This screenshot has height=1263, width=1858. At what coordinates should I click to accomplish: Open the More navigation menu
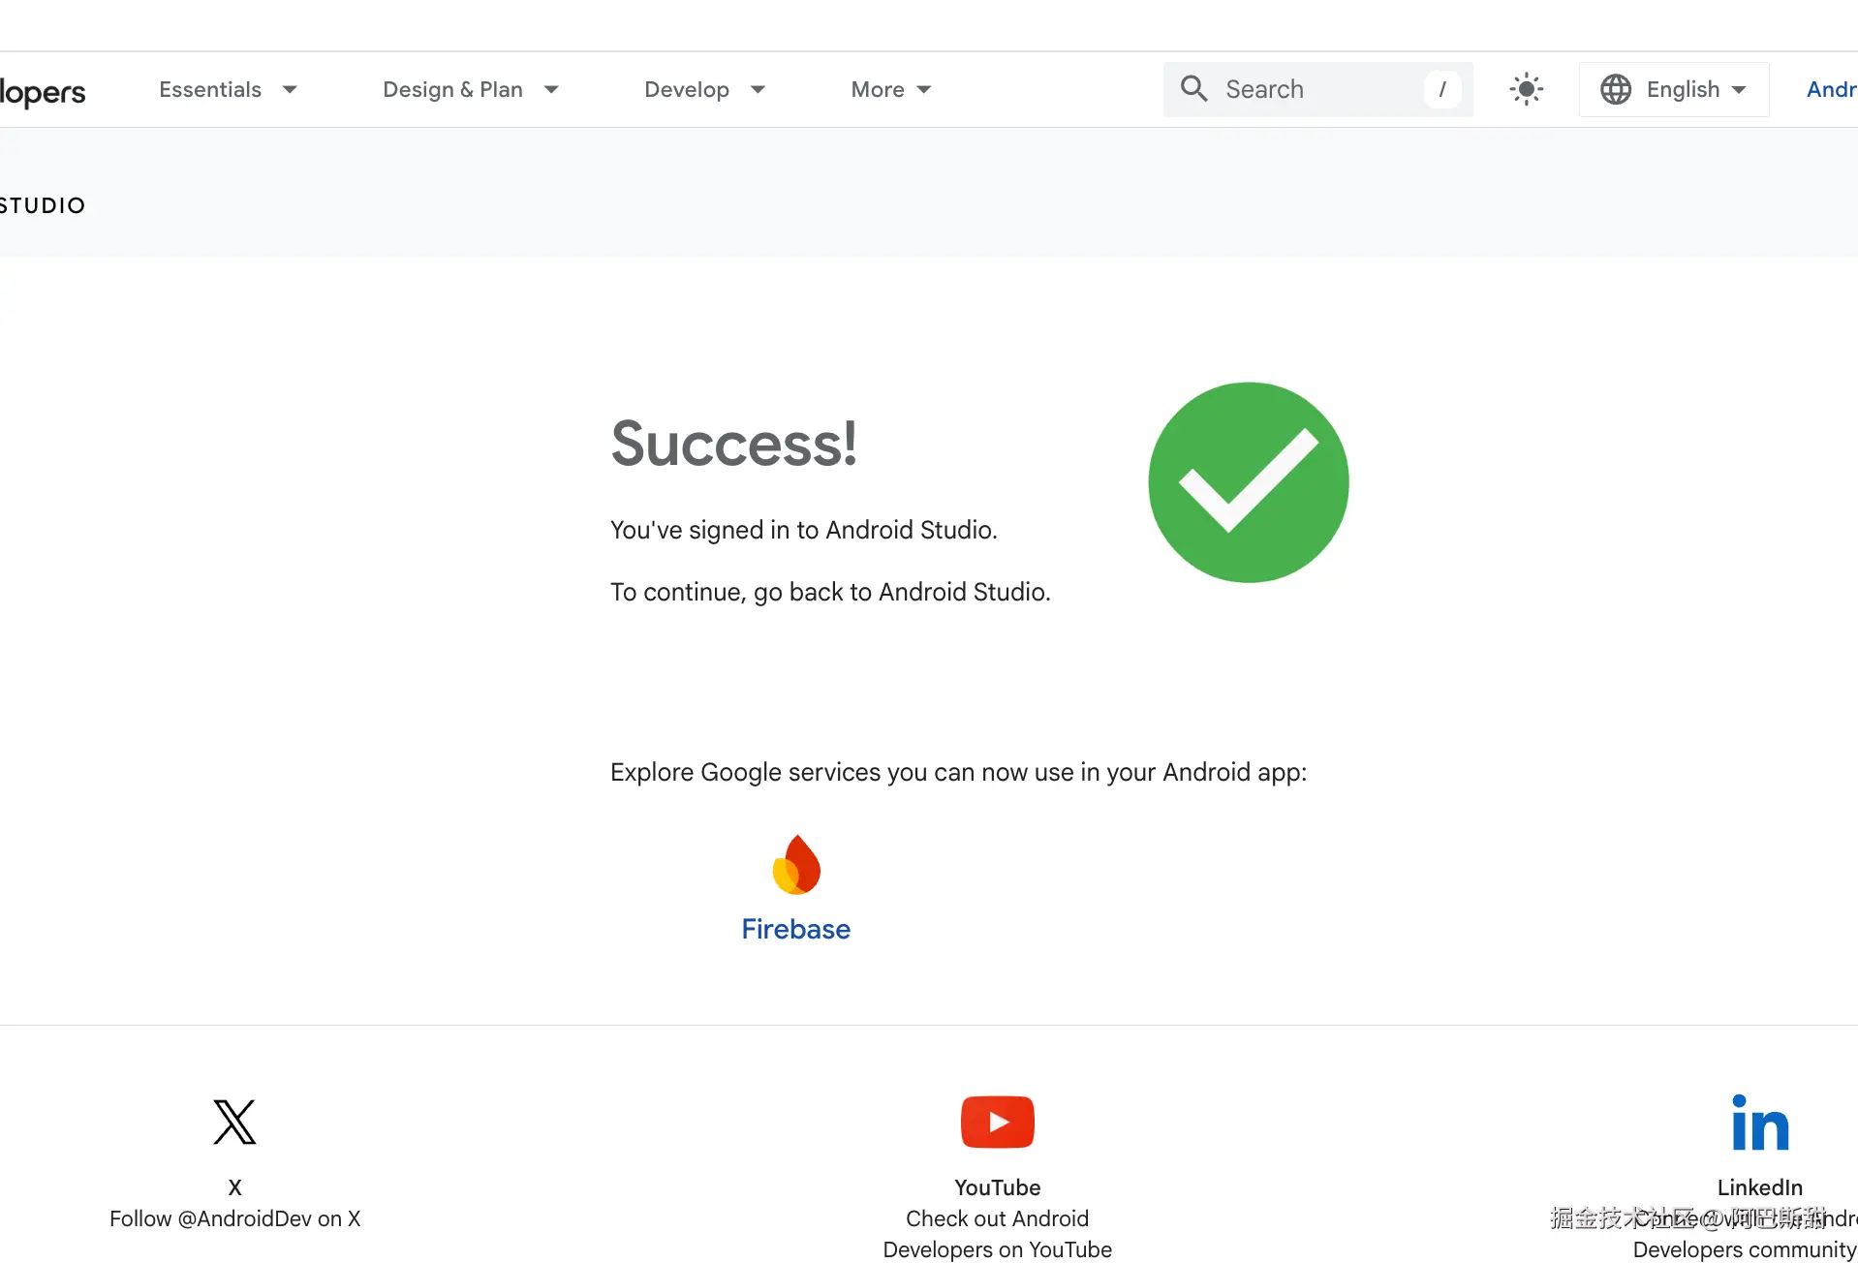(890, 89)
